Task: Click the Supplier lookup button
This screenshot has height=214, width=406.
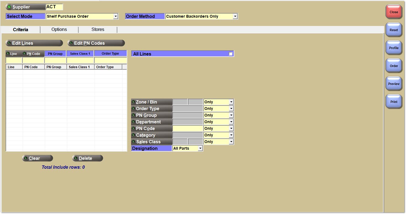Action: pos(25,7)
